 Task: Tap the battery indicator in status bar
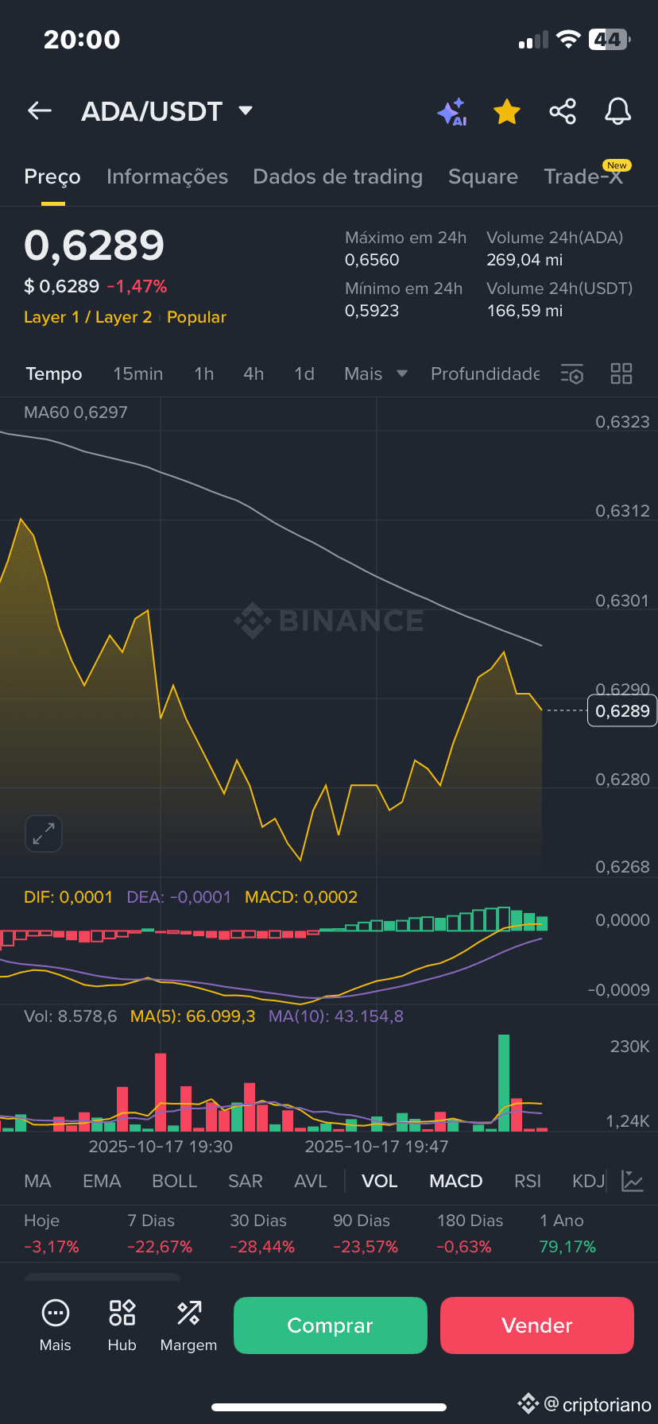610,40
